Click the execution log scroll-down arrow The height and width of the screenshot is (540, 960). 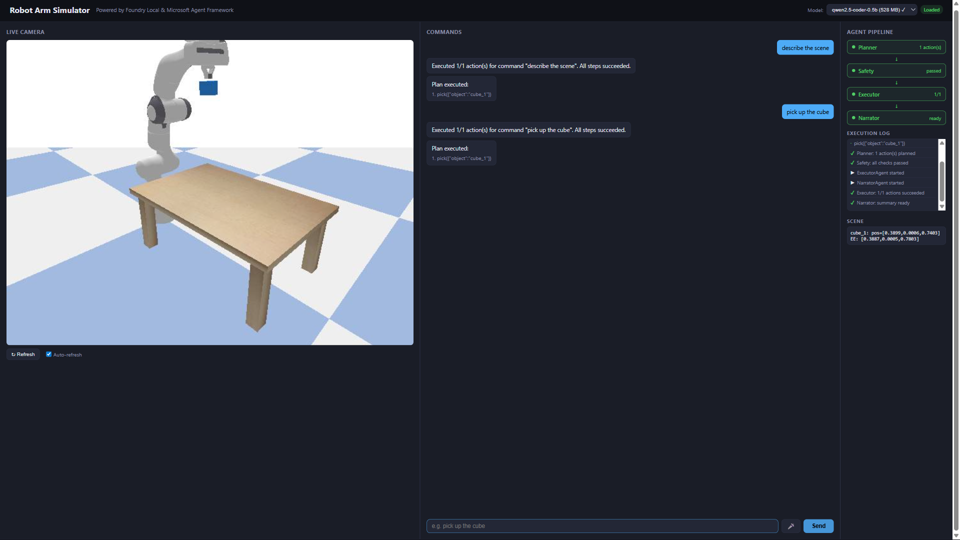coord(942,206)
